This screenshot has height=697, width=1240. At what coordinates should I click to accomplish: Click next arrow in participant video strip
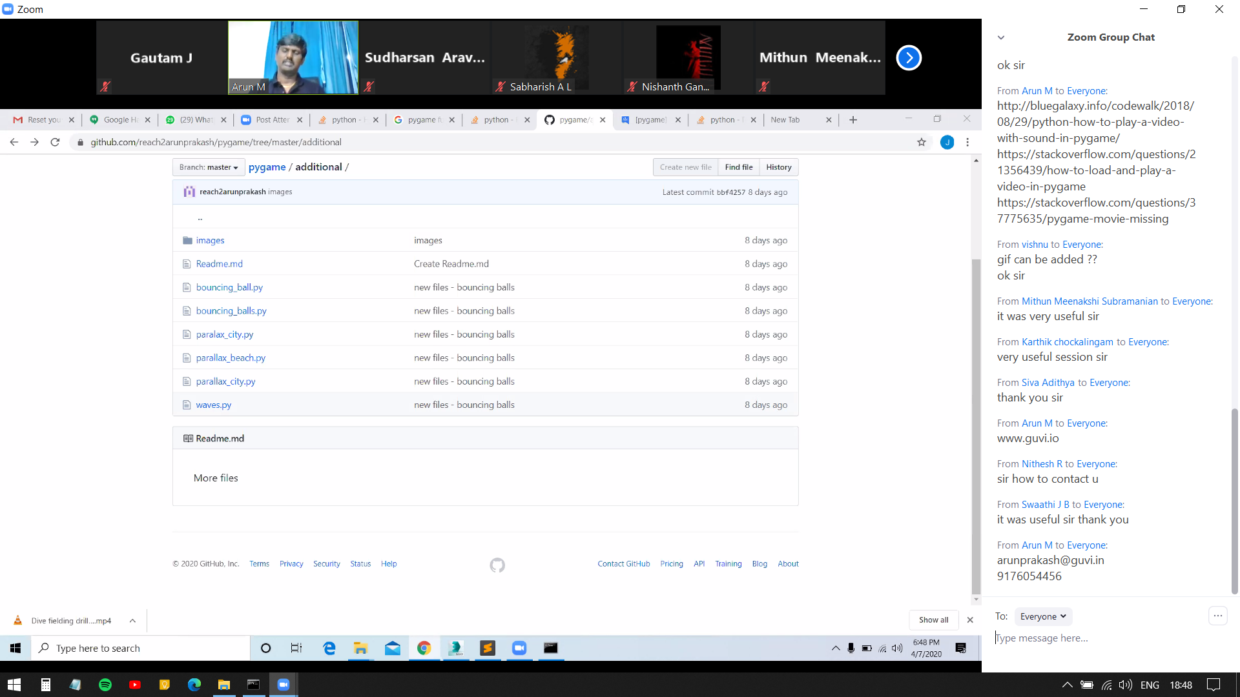pos(908,58)
